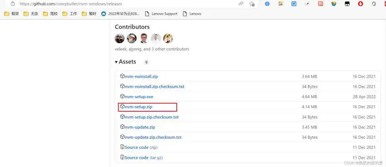Click the package icon beside nvm-noinstall.zip
This screenshot has height=167, width=386.
click(x=122, y=76)
